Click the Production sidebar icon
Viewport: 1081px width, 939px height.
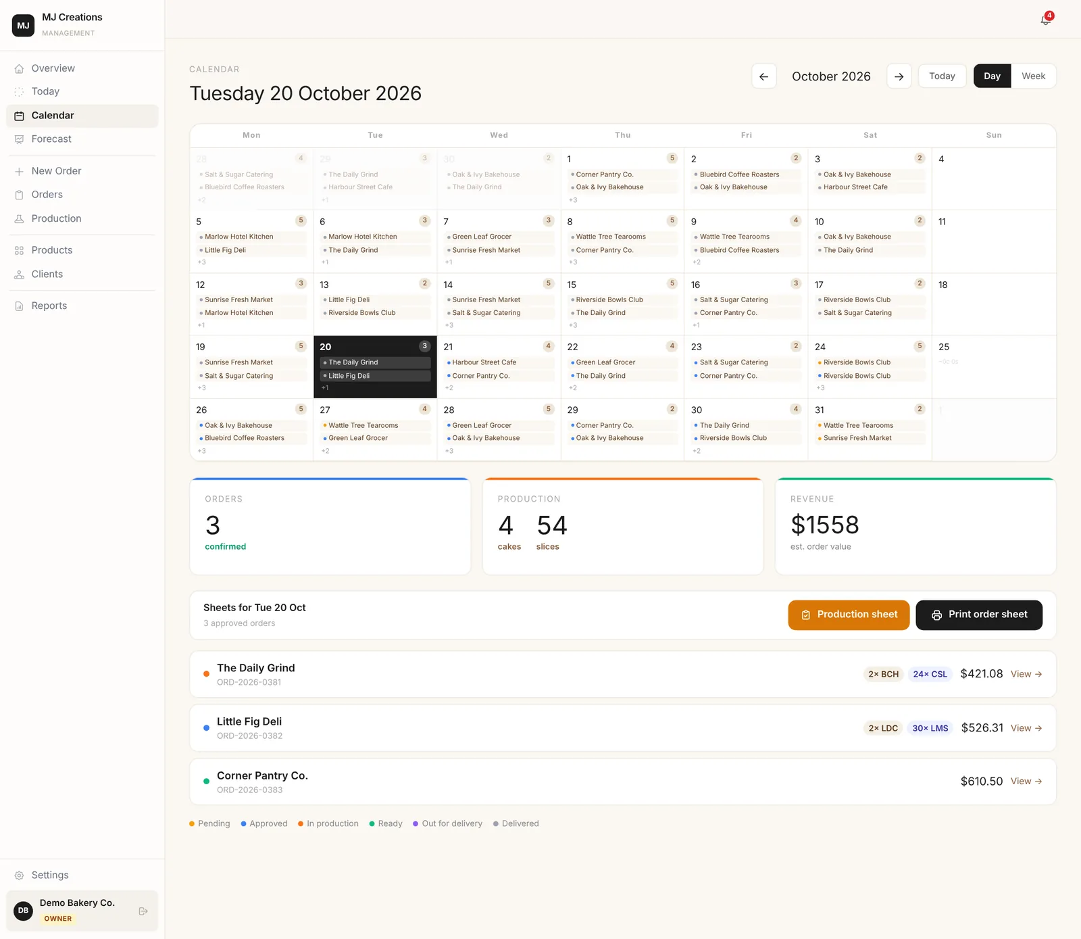pos(19,218)
